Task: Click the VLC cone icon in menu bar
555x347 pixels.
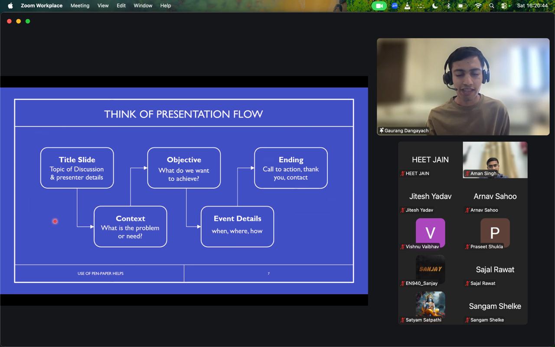Action: click(407, 6)
